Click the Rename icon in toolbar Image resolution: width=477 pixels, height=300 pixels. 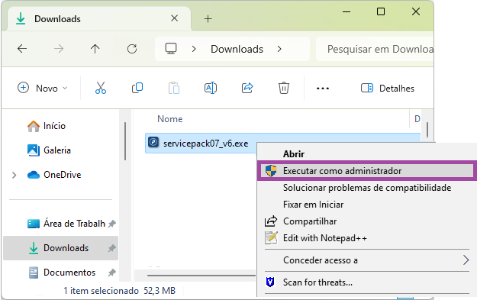[211, 88]
